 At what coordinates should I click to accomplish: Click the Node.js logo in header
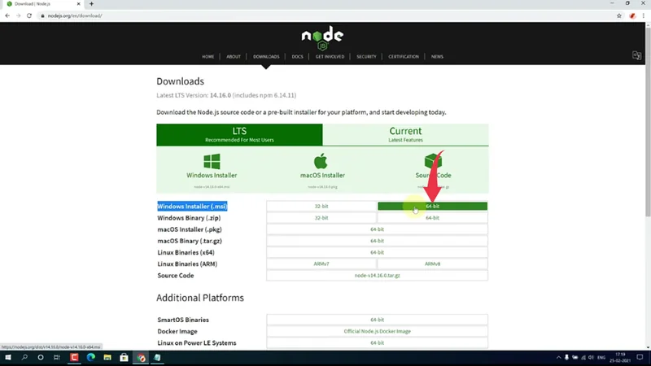click(322, 37)
